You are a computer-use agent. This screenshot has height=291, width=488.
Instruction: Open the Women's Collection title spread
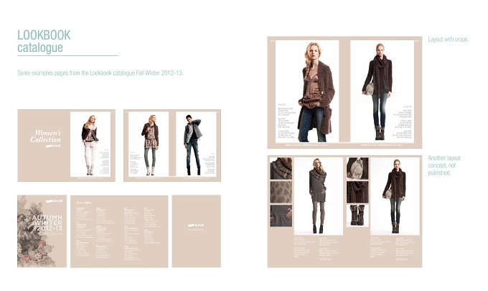pyautogui.click(x=66, y=145)
